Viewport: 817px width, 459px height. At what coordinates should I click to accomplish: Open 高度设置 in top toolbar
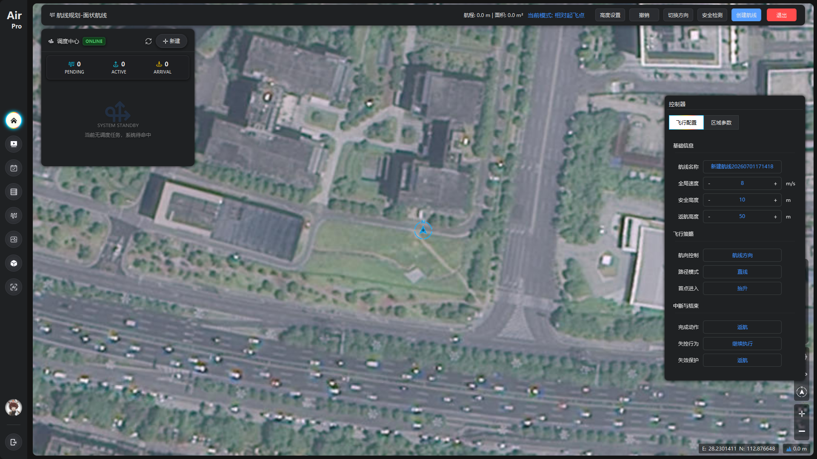tap(610, 15)
